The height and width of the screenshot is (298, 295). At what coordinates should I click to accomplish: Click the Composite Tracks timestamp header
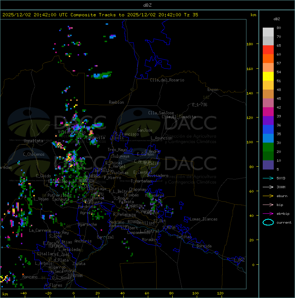click(x=100, y=15)
